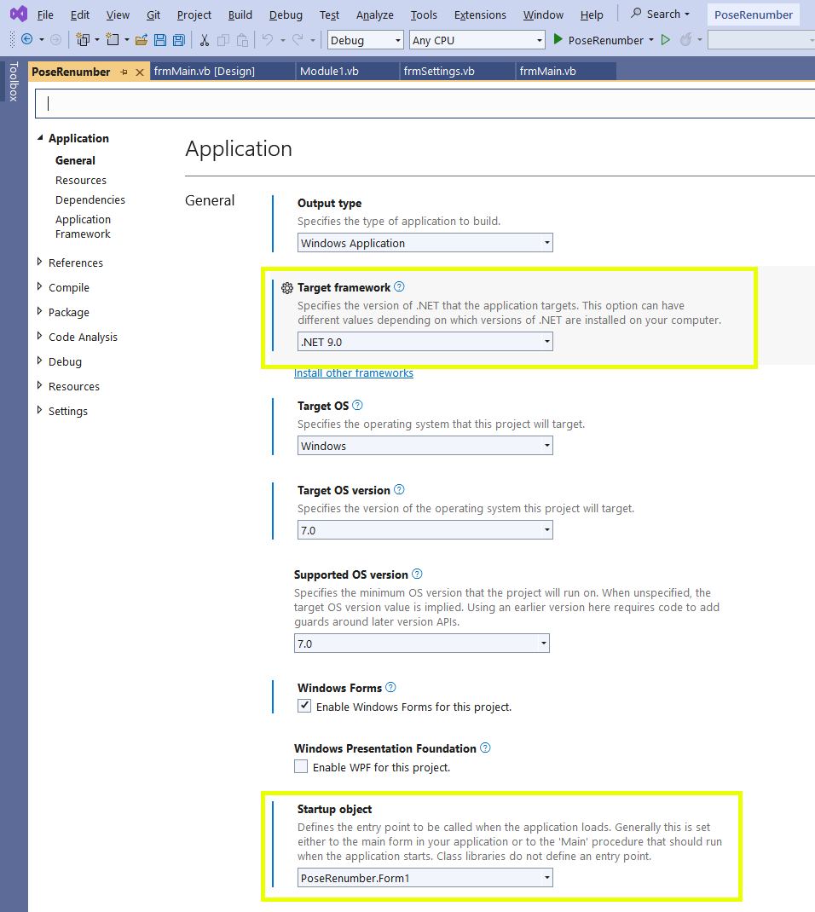Click the Redo arrow icon

tap(298, 39)
